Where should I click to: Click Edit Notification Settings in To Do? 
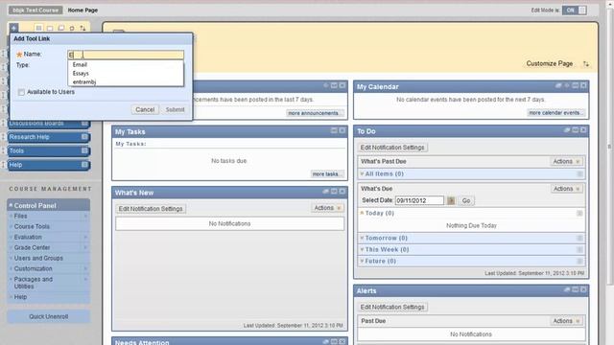[x=392, y=148]
